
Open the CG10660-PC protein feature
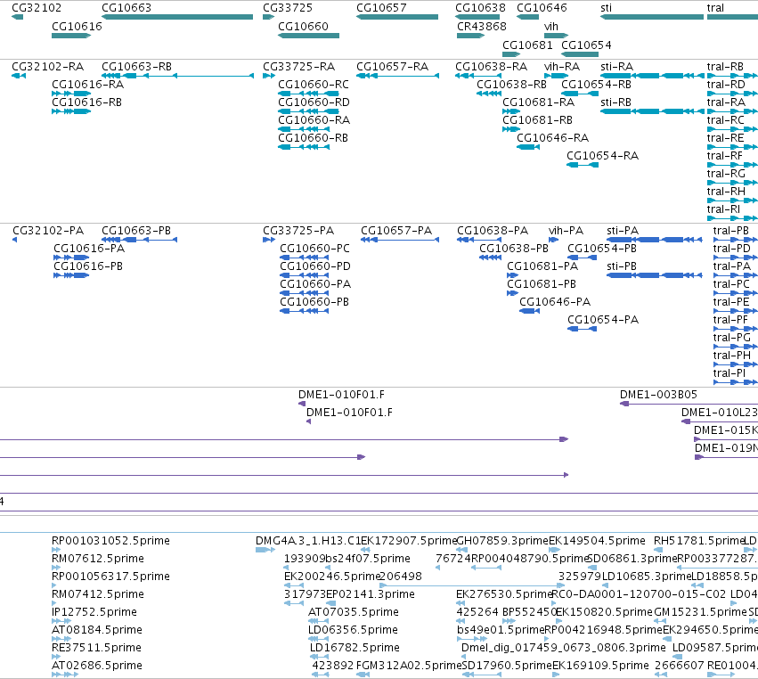point(304,258)
